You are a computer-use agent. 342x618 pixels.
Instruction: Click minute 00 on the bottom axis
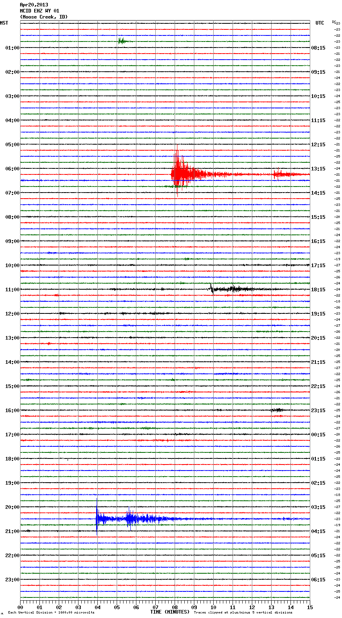point(20,607)
